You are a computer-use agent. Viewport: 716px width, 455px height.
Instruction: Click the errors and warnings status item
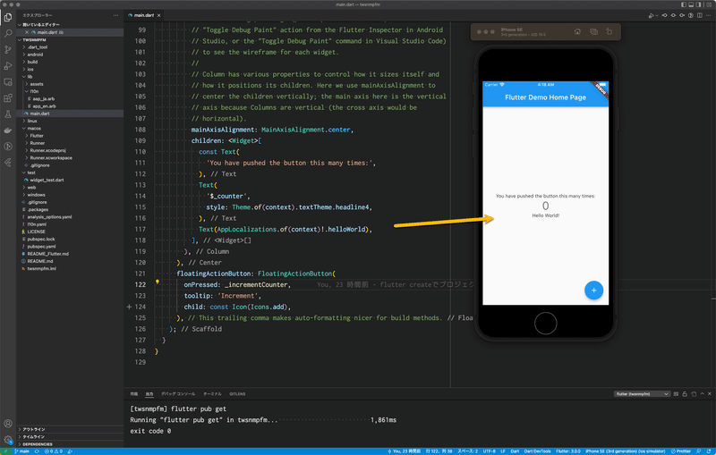click(x=54, y=451)
